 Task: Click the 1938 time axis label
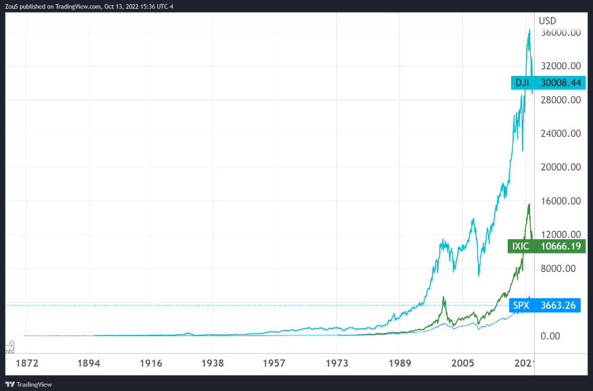click(213, 363)
